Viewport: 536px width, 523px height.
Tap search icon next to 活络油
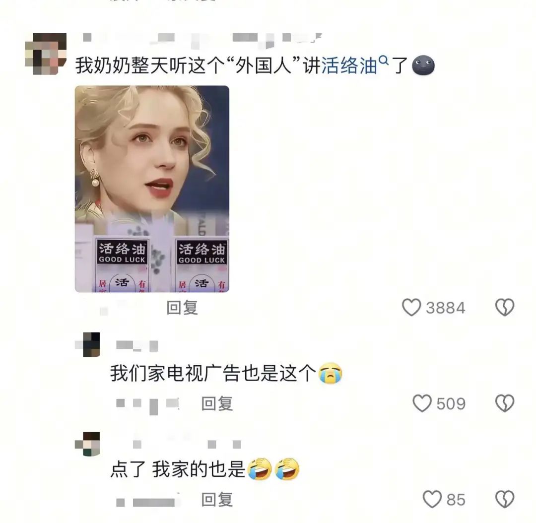click(384, 61)
